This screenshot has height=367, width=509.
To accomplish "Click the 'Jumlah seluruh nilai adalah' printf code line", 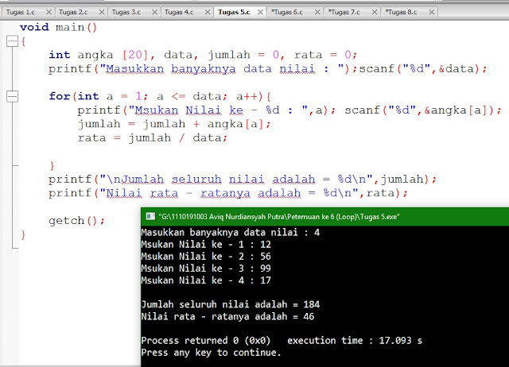I will (243, 180).
